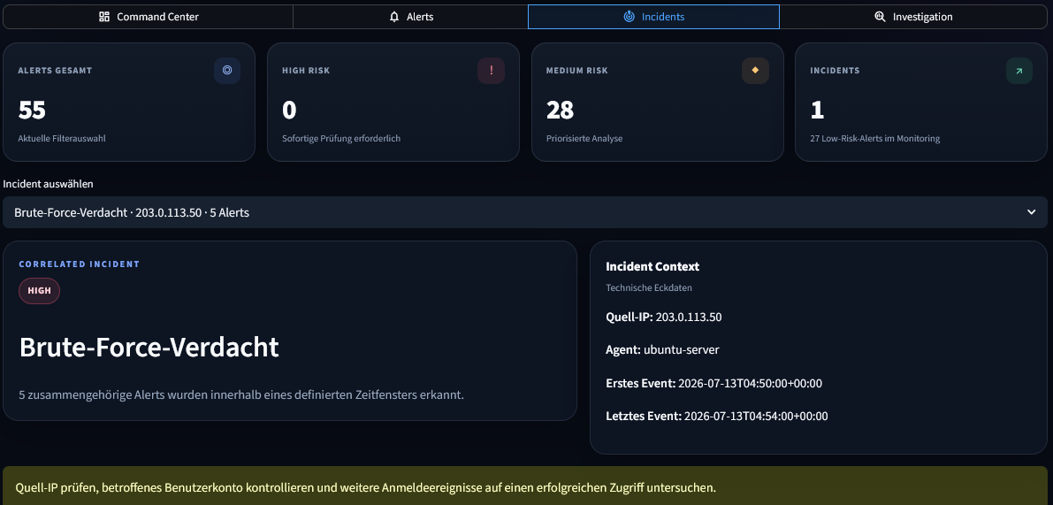
Task: Select the Incidents tab
Action: [x=653, y=17]
